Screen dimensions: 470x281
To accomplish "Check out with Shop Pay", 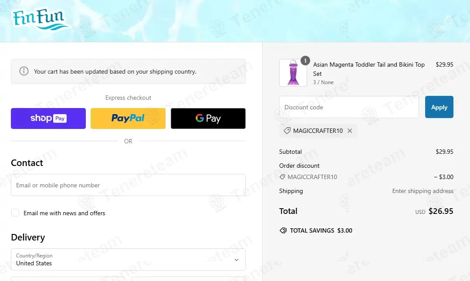I will click(48, 118).
